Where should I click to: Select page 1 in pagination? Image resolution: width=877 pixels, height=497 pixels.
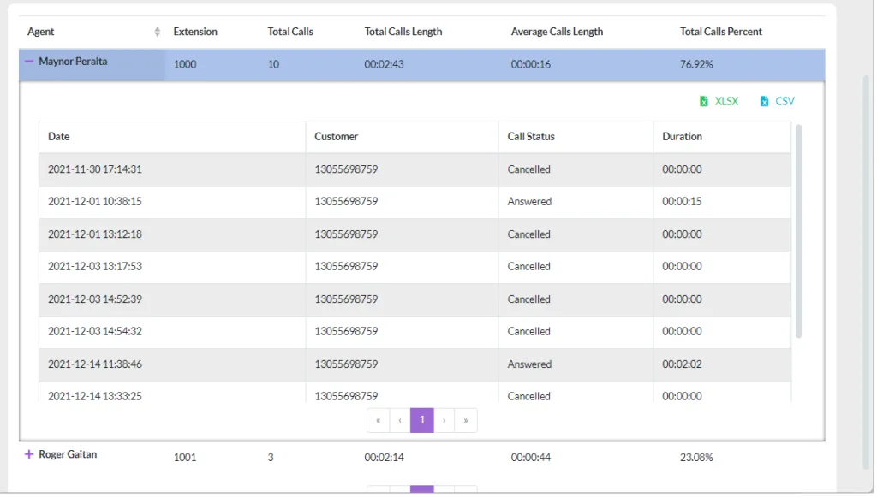(422, 421)
